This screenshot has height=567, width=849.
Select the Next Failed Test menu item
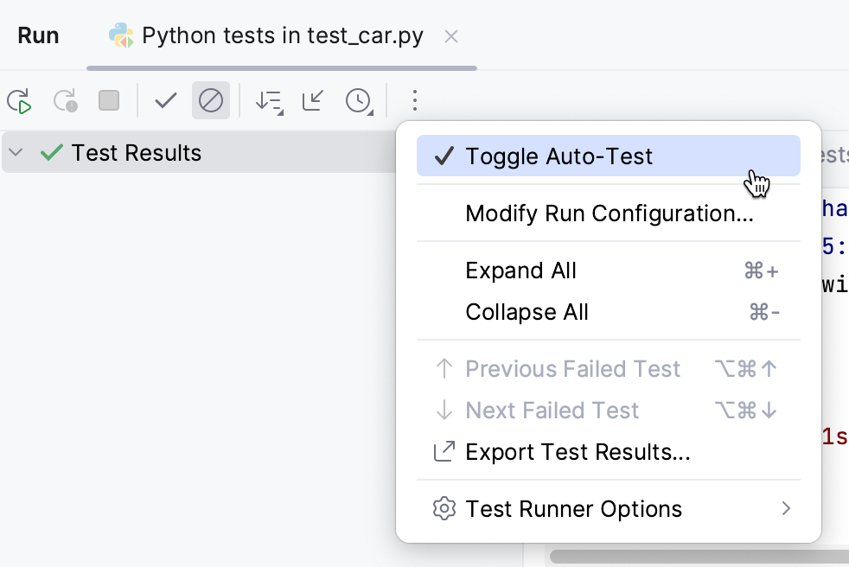[552, 410]
